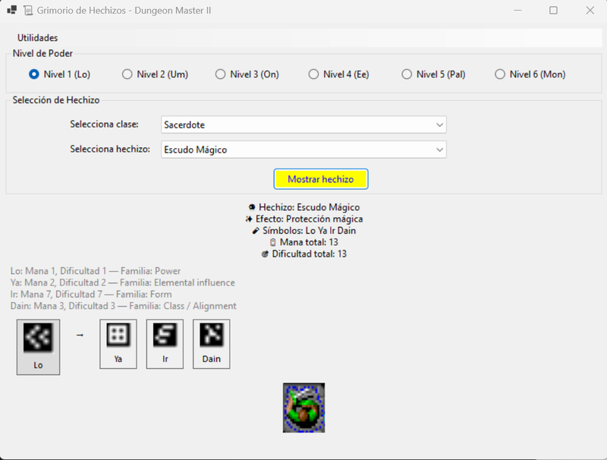Select Nivel 2 (Um) power level

155,74
